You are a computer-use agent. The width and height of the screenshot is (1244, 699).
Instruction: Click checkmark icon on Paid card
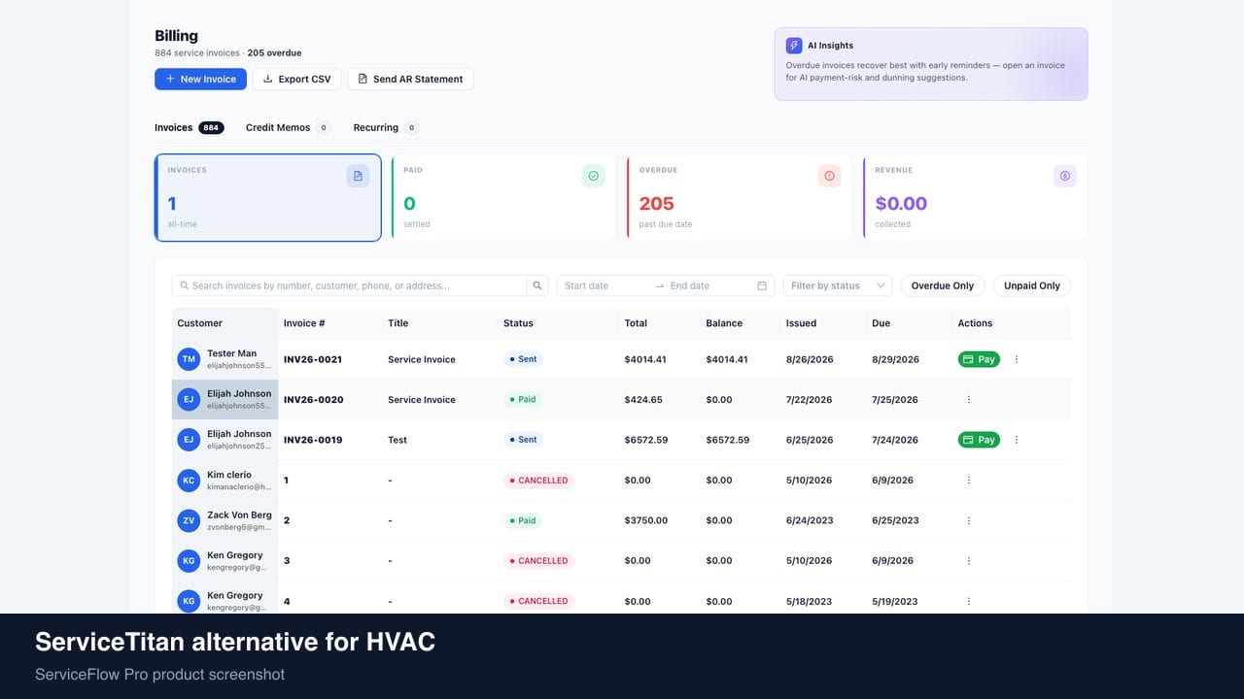pyautogui.click(x=593, y=176)
